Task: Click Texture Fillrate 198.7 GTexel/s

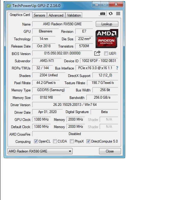Action: pyautogui.click(x=103, y=83)
